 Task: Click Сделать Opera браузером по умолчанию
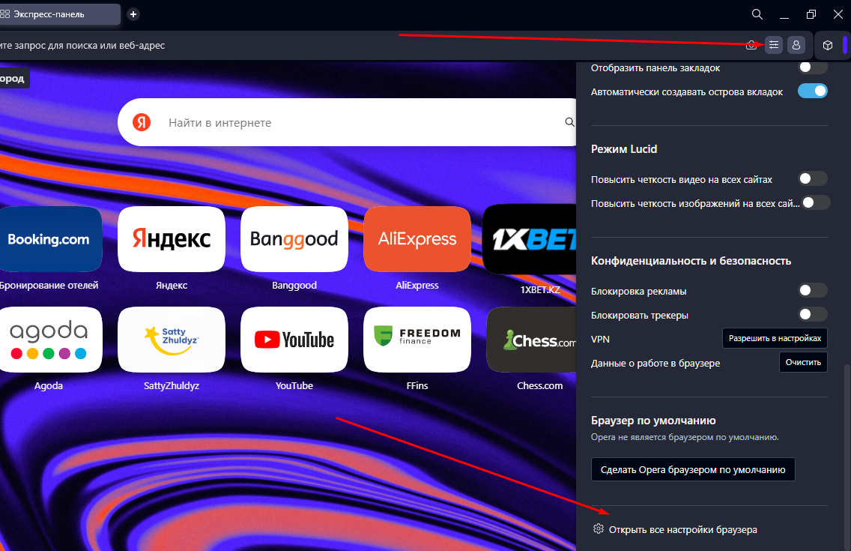coord(693,469)
